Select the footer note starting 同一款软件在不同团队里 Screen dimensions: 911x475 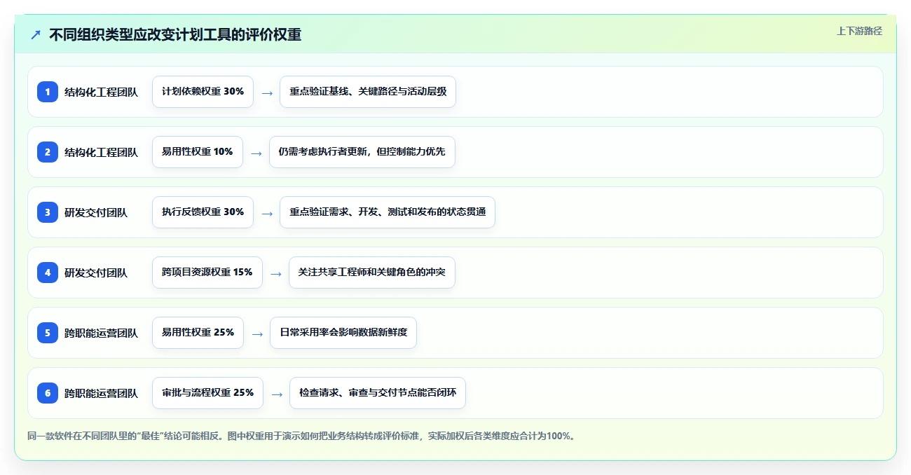coord(302,436)
